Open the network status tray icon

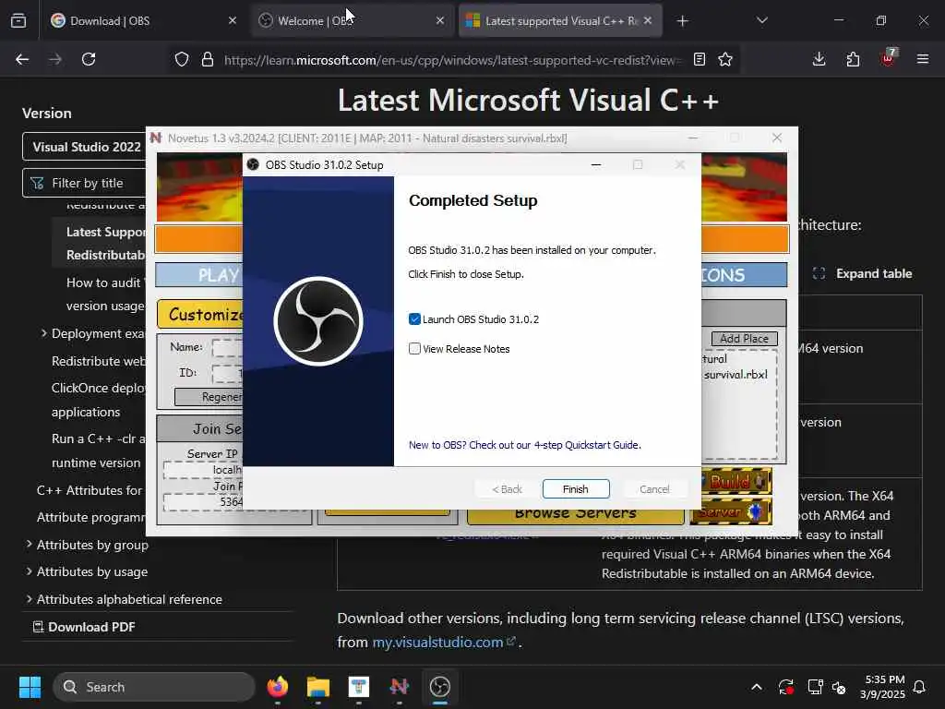pos(815,687)
